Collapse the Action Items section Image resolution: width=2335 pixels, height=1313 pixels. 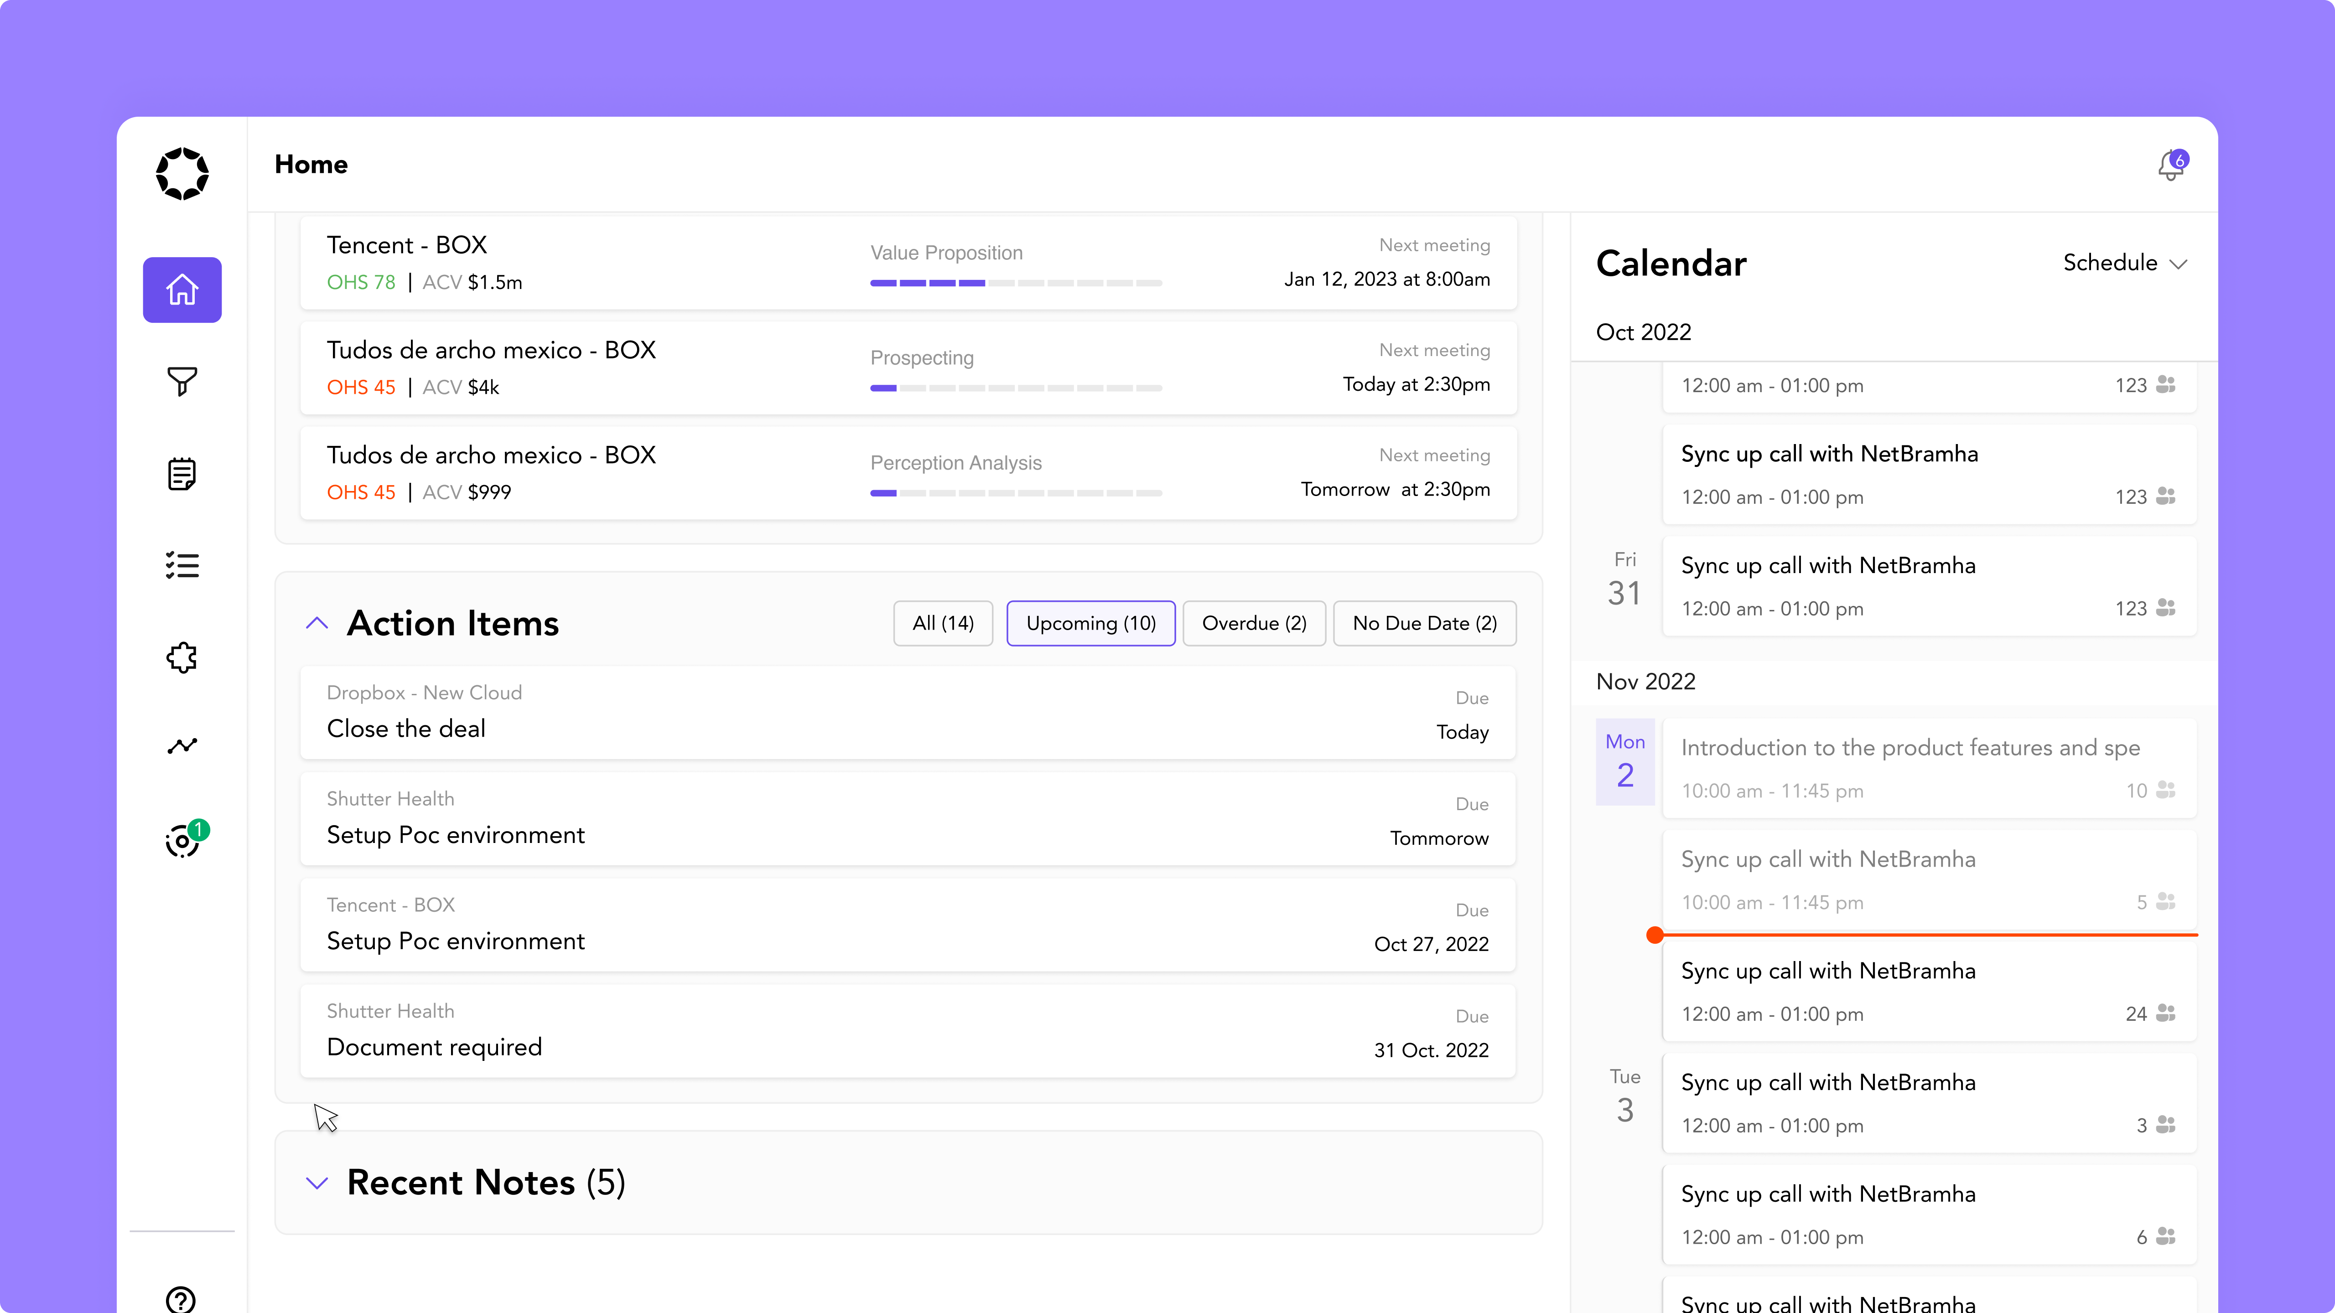[317, 623]
